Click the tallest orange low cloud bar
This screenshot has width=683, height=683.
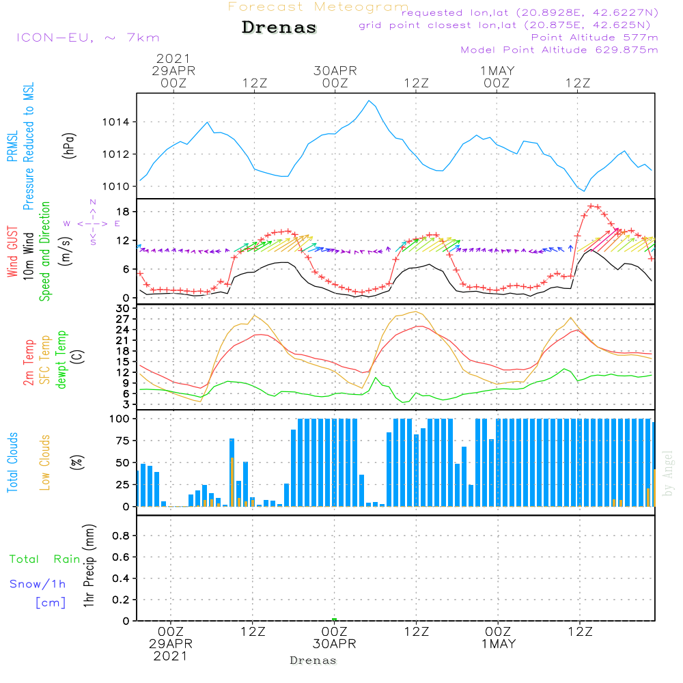point(232,482)
